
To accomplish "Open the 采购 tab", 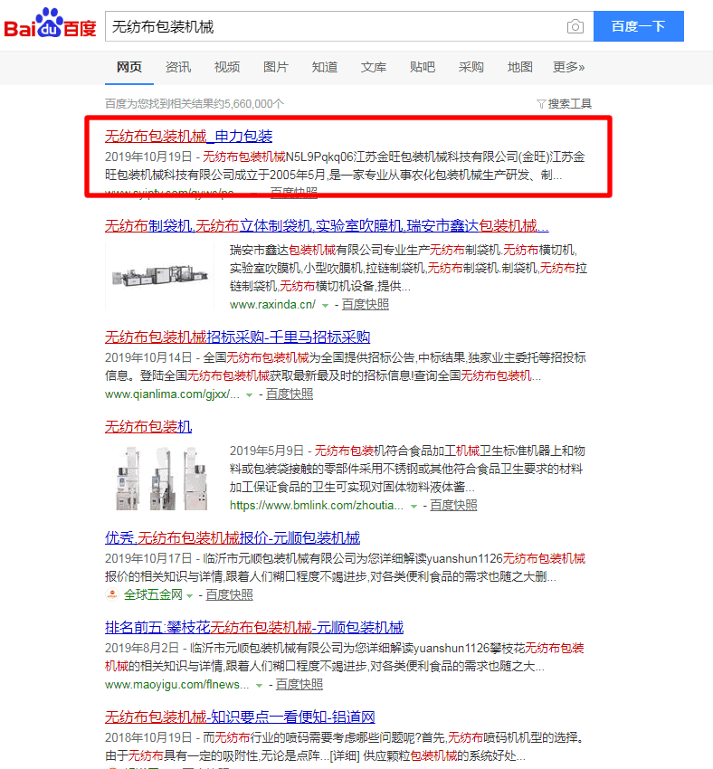I will [471, 67].
